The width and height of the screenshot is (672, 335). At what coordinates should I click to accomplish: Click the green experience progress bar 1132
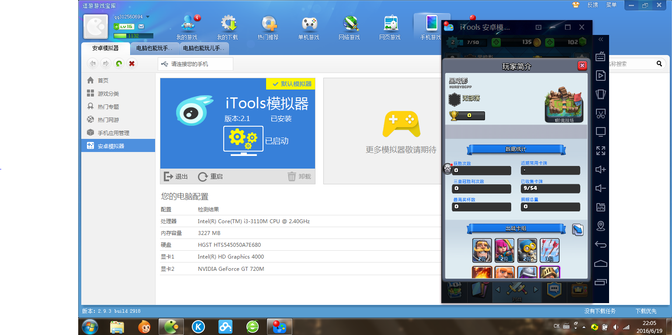[x=133, y=36]
